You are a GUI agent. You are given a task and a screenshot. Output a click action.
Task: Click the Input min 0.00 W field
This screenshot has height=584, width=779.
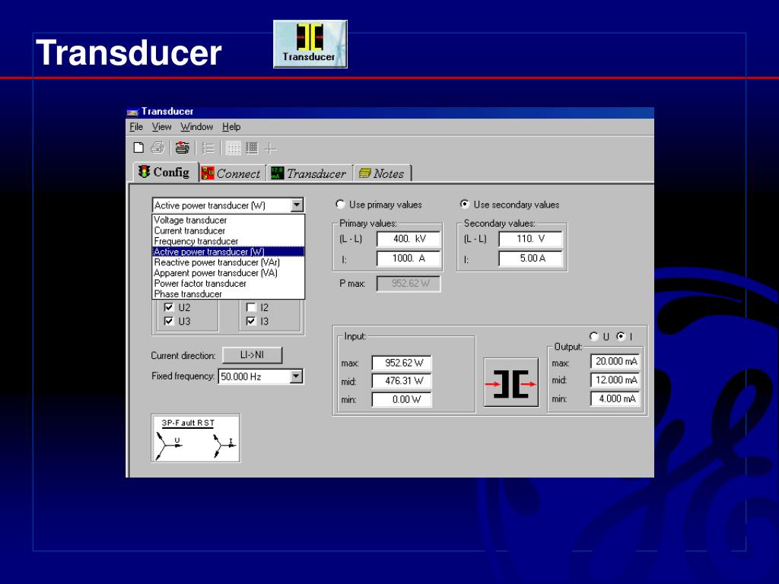click(x=402, y=399)
